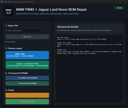This screenshot has width=128, height=108.
Task: Maximize the BCM Repair window
Action: 120,2
